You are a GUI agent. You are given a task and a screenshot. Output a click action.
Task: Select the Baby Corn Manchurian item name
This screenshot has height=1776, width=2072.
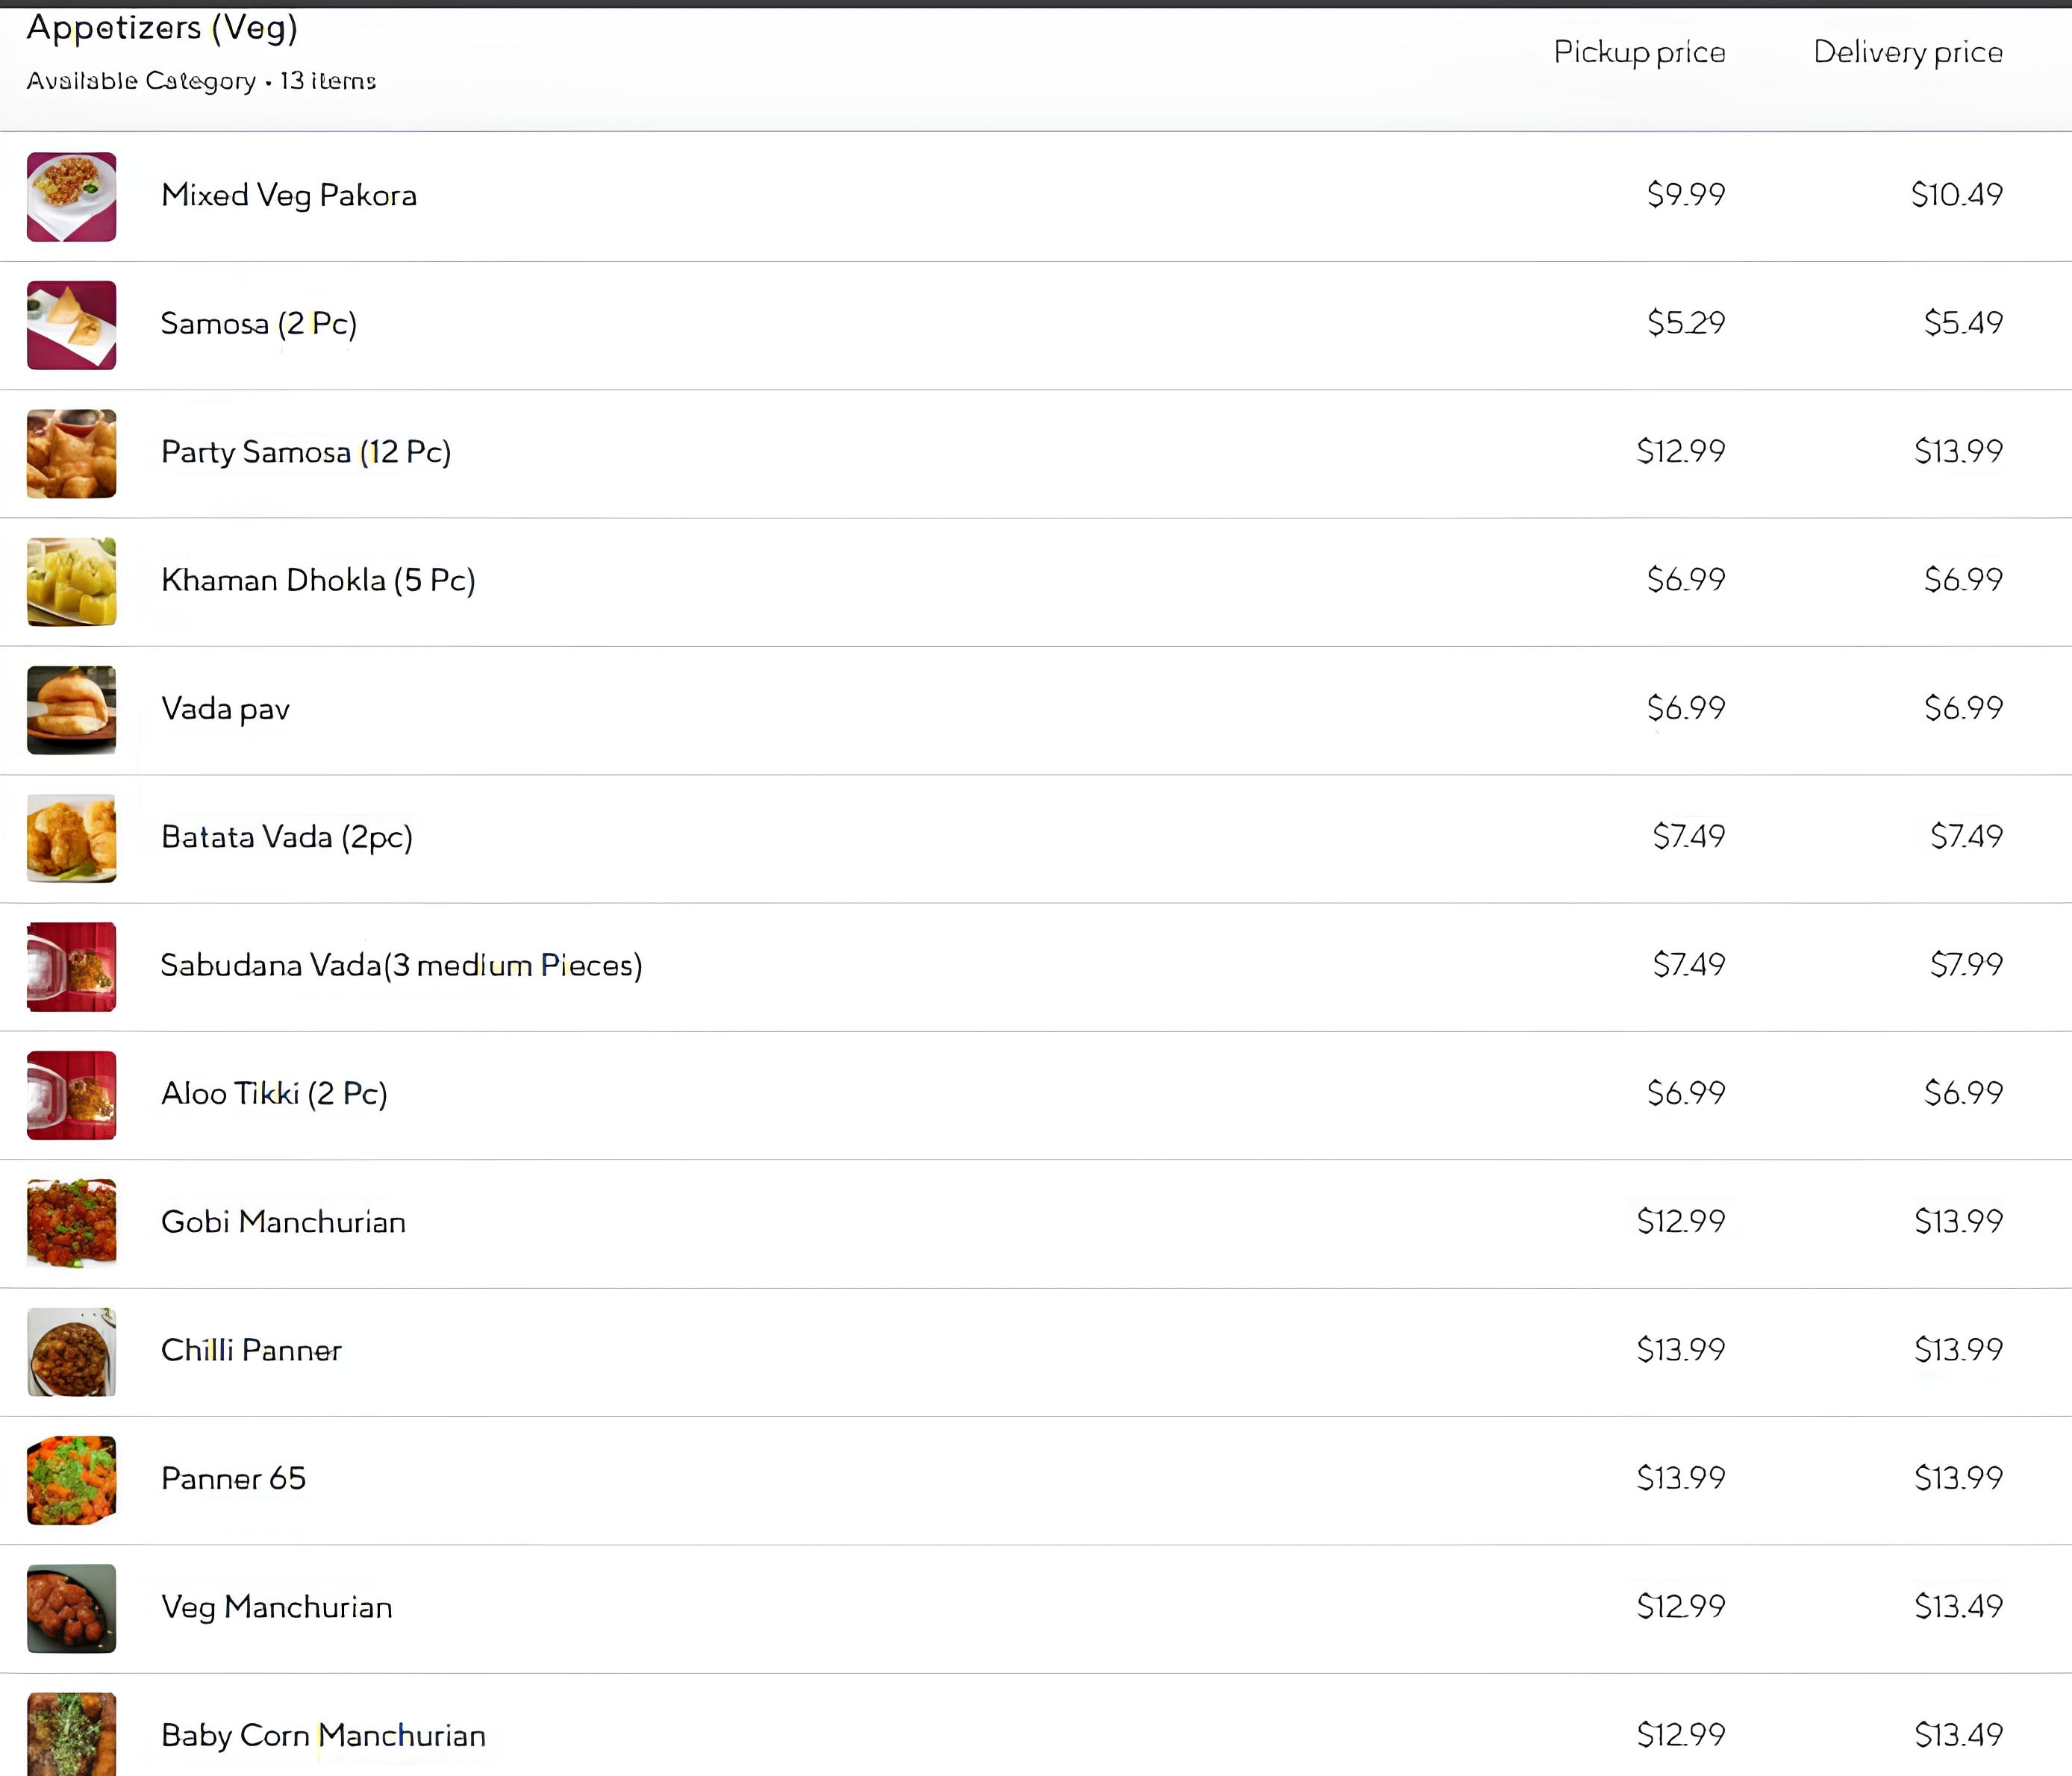tap(323, 1735)
